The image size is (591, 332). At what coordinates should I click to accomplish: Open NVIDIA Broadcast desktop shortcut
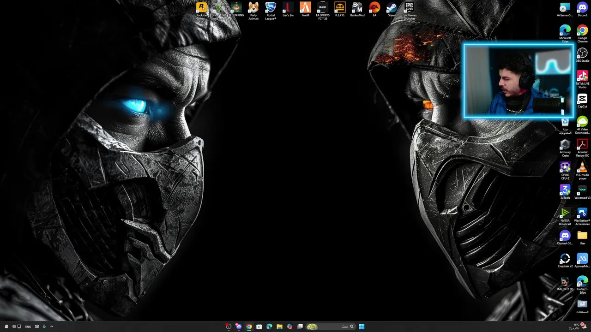click(x=565, y=216)
